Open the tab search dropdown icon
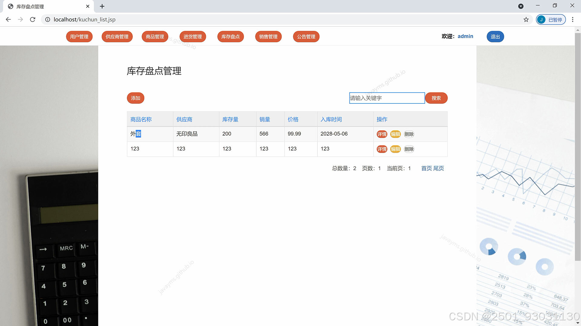The height and width of the screenshot is (326, 581). coord(521,6)
